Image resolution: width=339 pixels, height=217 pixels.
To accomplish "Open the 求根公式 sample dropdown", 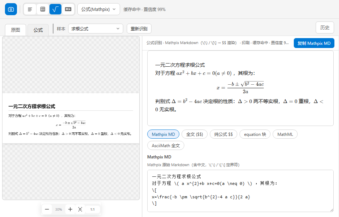I will 96,29.
